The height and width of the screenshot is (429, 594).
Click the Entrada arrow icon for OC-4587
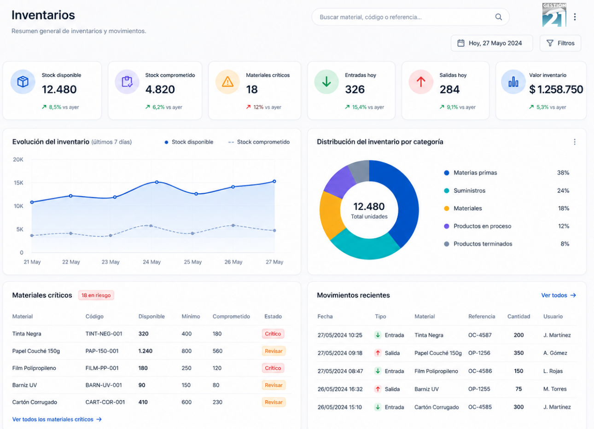(x=378, y=335)
